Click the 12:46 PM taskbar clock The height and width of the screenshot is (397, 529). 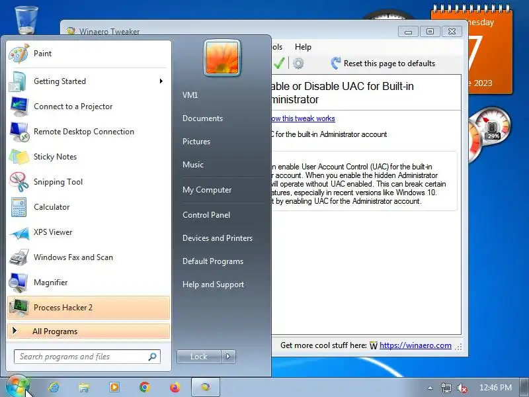click(495, 388)
